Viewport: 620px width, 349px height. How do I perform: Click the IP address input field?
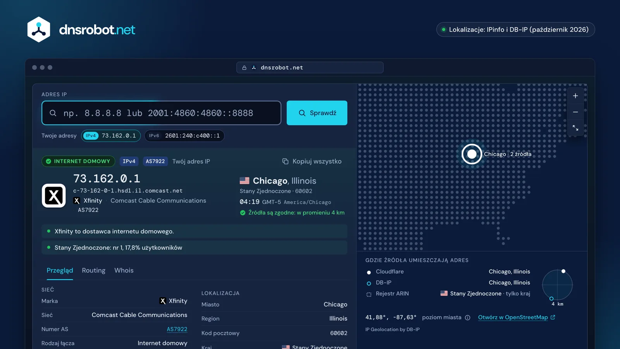coord(161,113)
